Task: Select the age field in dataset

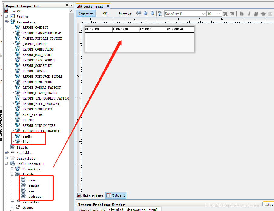Action: click(31, 191)
